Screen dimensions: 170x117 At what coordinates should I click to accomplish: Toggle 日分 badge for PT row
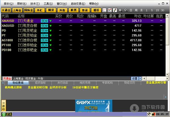pyautogui.click(x=44, y=35)
